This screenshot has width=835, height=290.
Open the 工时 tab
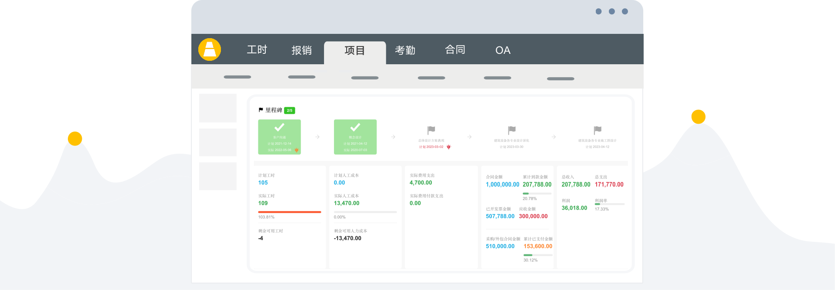(x=257, y=50)
